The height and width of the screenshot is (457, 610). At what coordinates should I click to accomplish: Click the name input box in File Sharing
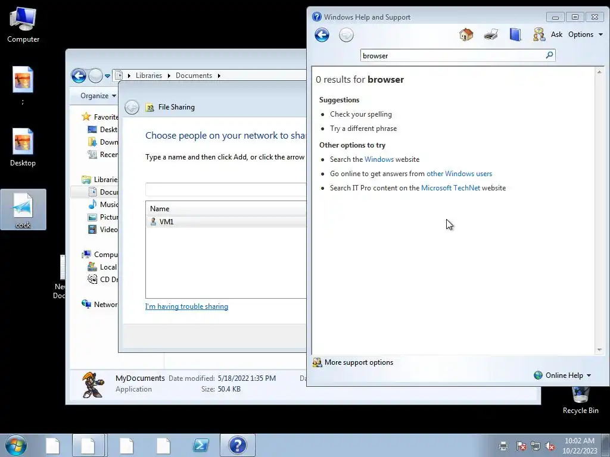226,190
